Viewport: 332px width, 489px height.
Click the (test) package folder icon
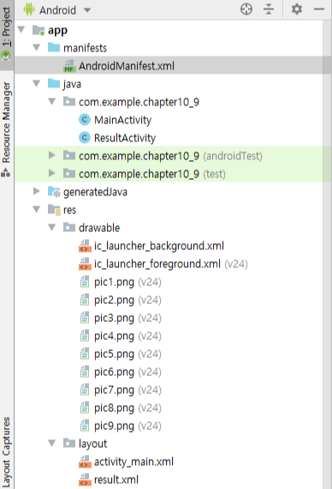tap(69, 173)
